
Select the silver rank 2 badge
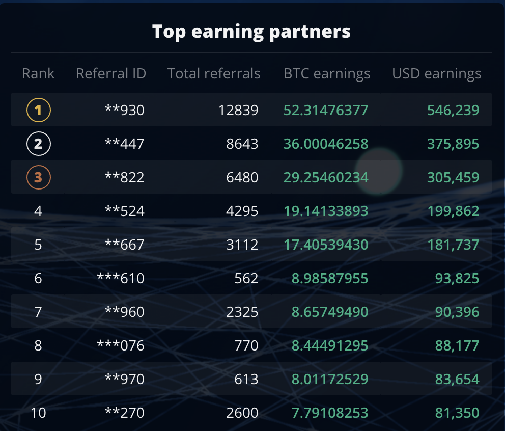(38, 143)
